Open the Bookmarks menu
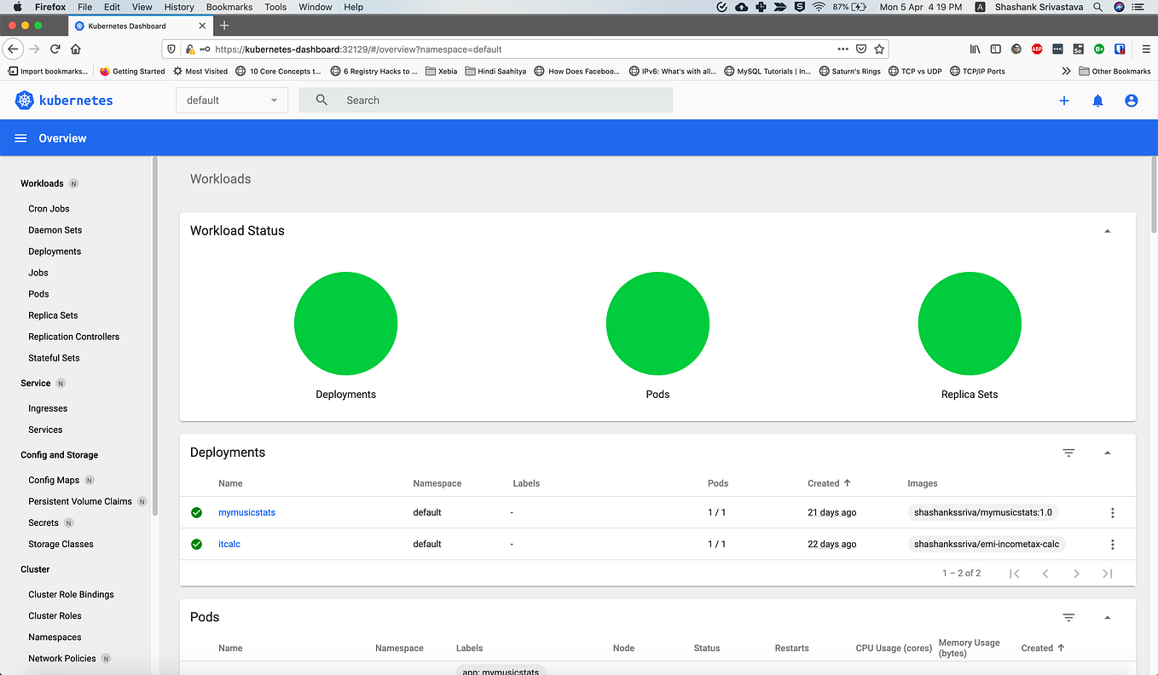The image size is (1158, 675). 229,7
